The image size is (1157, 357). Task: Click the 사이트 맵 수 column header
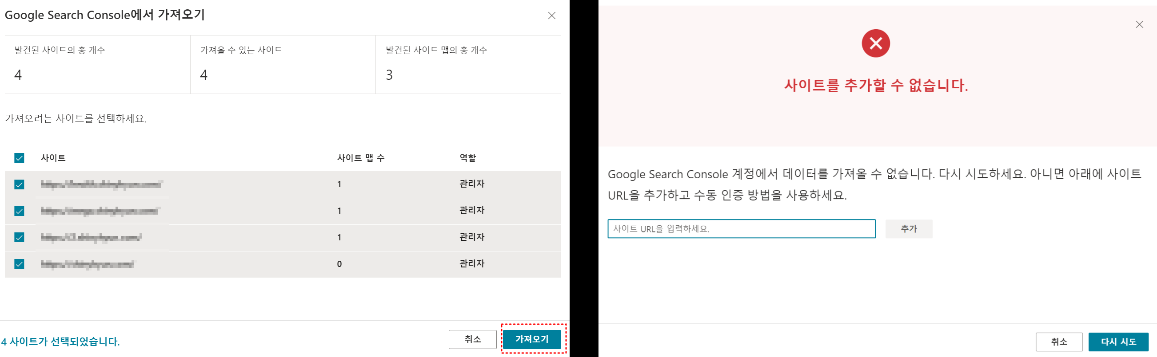point(361,158)
